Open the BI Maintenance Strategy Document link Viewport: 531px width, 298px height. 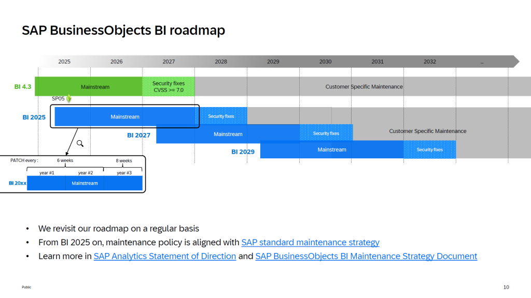(366, 256)
